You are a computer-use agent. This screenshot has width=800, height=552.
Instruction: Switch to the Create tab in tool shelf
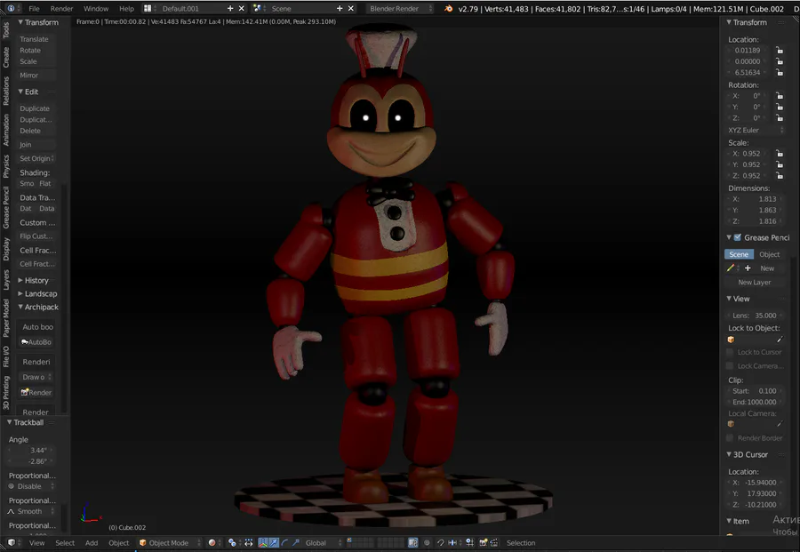tap(6, 57)
